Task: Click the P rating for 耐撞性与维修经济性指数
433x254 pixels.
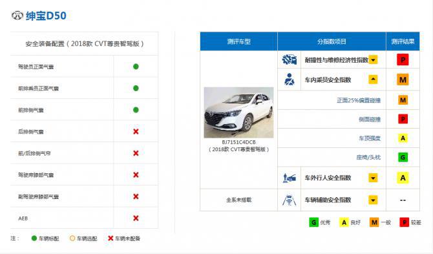Action: point(403,59)
